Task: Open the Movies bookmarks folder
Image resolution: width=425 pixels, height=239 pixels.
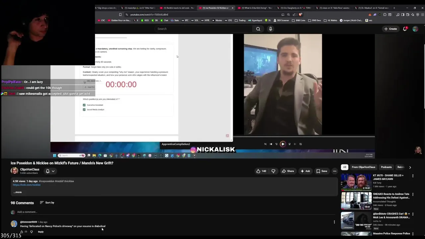Action: click(217, 20)
